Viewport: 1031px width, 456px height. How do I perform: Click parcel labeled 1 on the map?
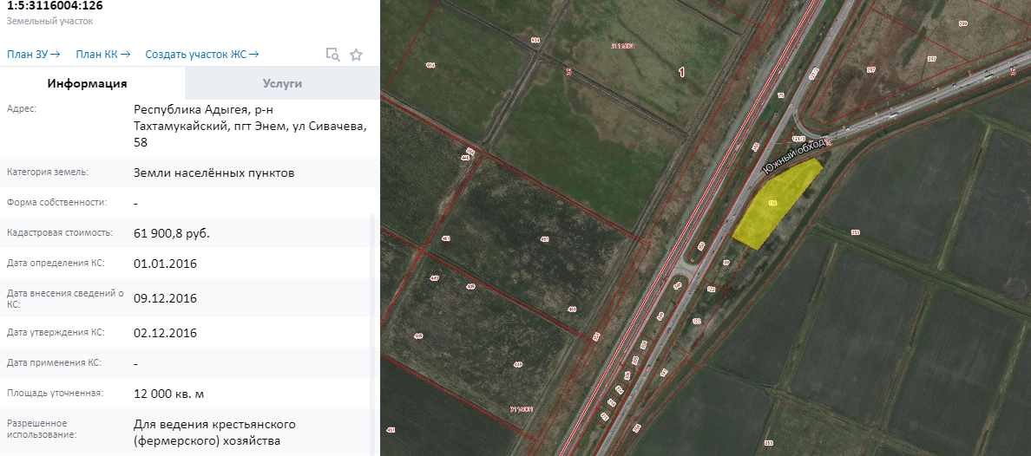point(681,73)
